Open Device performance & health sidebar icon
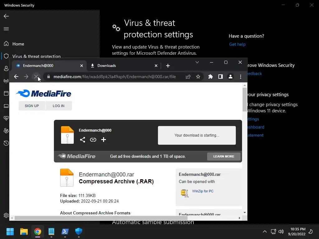Image resolution: width=319 pixels, height=239 pixels. tap(6, 118)
